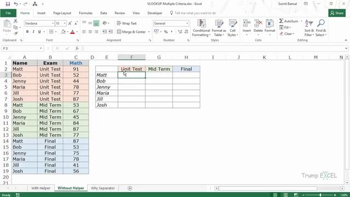Toggle Align Left for cell text
The width and height of the screenshot is (350, 197).
tap(84, 32)
